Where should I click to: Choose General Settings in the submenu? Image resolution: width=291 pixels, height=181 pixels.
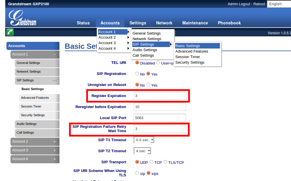click(x=152, y=33)
